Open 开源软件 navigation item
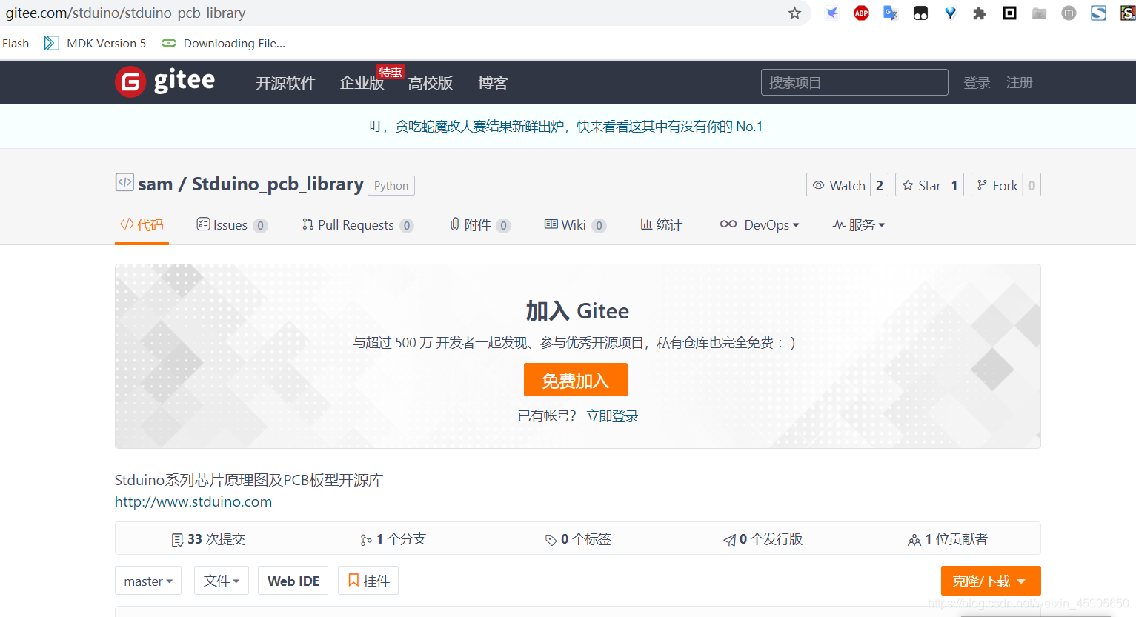1136x617 pixels. [x=285, y=83]
